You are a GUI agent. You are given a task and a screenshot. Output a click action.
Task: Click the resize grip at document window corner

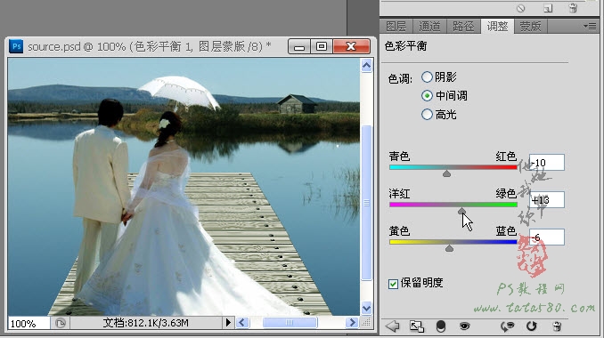[x=366, y=323]
